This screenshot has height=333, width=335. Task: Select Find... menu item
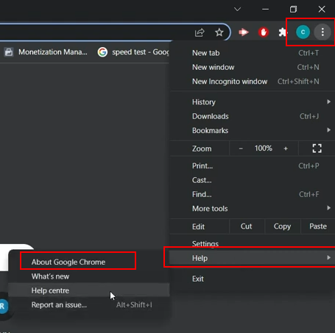pos(253,194)
